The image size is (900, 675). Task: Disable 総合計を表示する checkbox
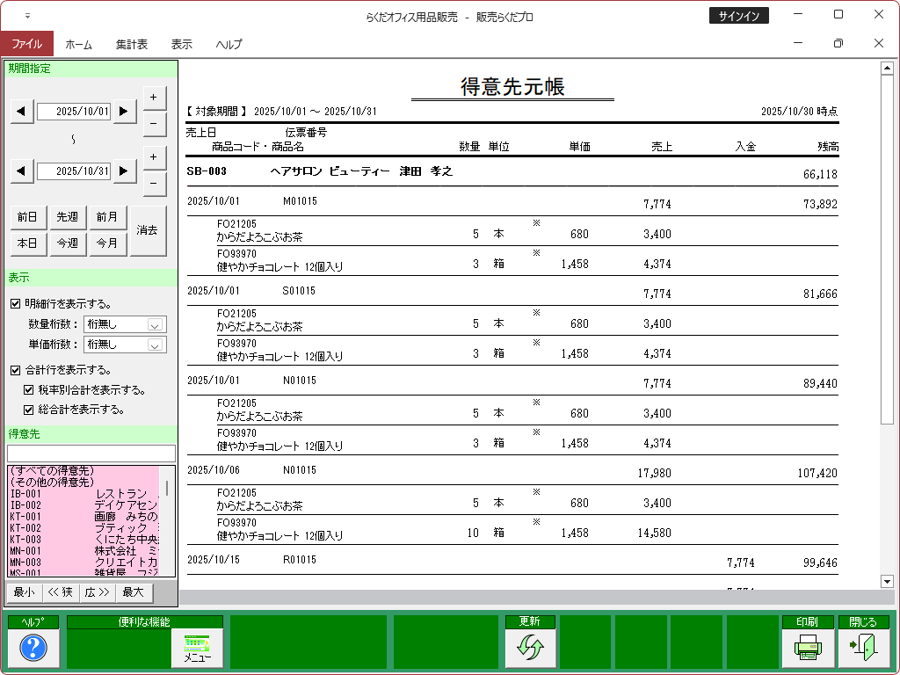29,410
